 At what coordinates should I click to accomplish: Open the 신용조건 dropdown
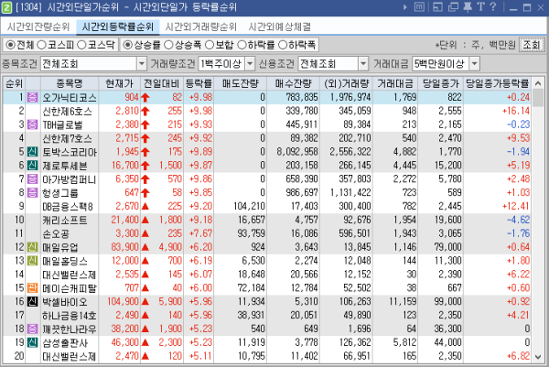coord(363,64)
